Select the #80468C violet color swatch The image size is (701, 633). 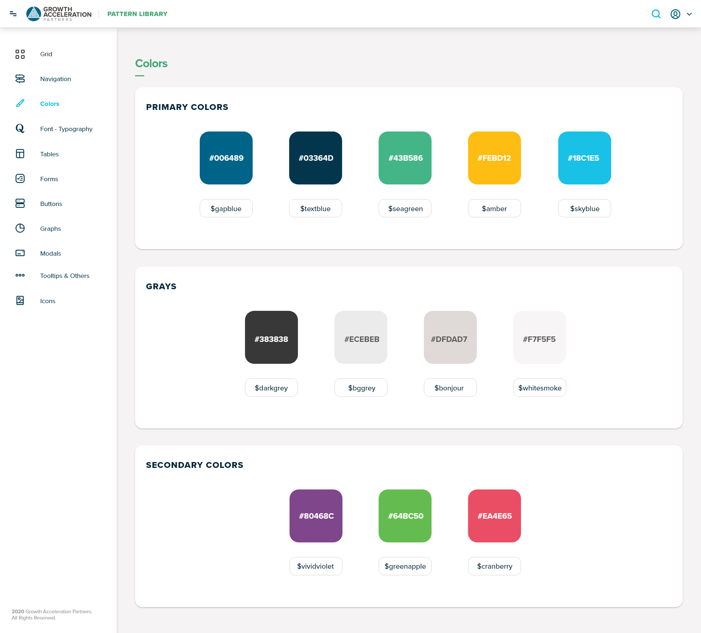[316, 516]
